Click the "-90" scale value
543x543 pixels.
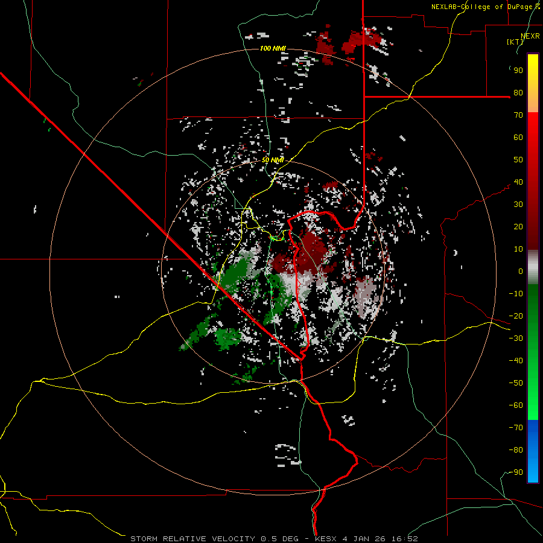(516, 472)
